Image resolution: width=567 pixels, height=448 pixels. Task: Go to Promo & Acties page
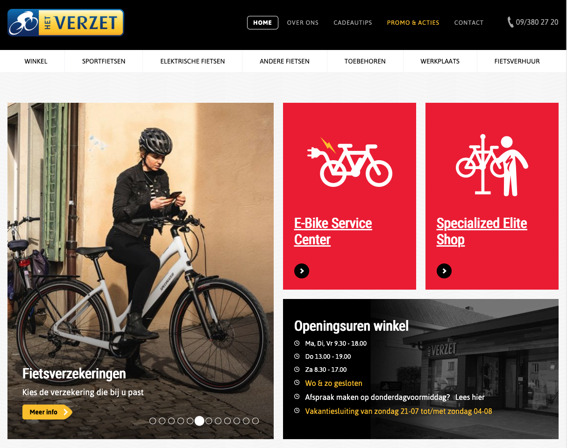click(413, 22)
